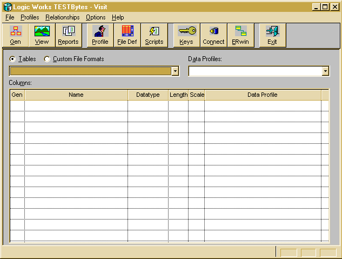Open the Relationships menu
The height and width of the screenshot is (259, 342).
(63, 17)
